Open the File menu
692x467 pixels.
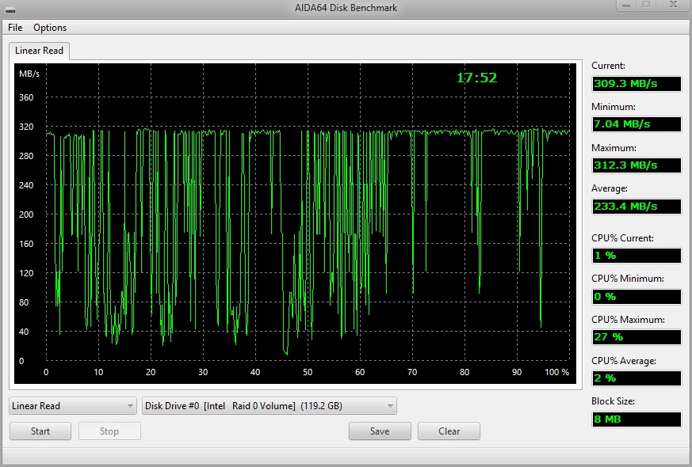click(x=15, y=28)
